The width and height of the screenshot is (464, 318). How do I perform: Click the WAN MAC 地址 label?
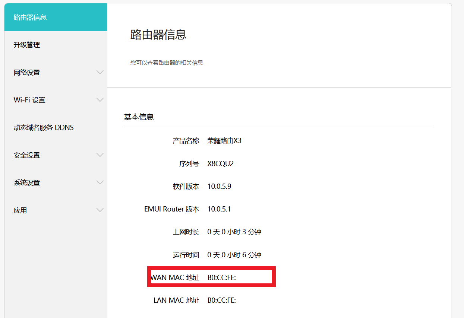[x=175, y=278]
